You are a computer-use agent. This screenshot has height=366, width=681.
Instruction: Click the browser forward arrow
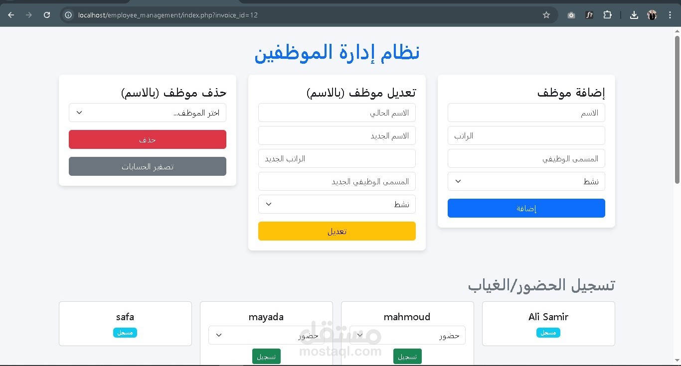[x=29, y=15]
